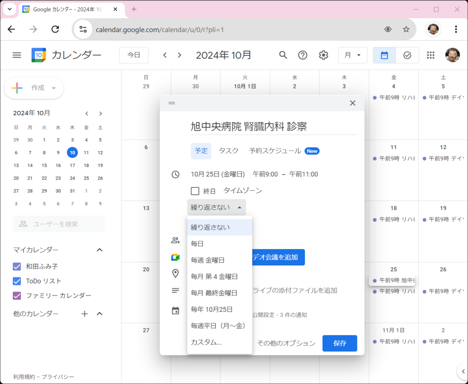Switch to the Tasks checkmark view
The height and width of the screenshot is (384, 468).
click(407, 55)
